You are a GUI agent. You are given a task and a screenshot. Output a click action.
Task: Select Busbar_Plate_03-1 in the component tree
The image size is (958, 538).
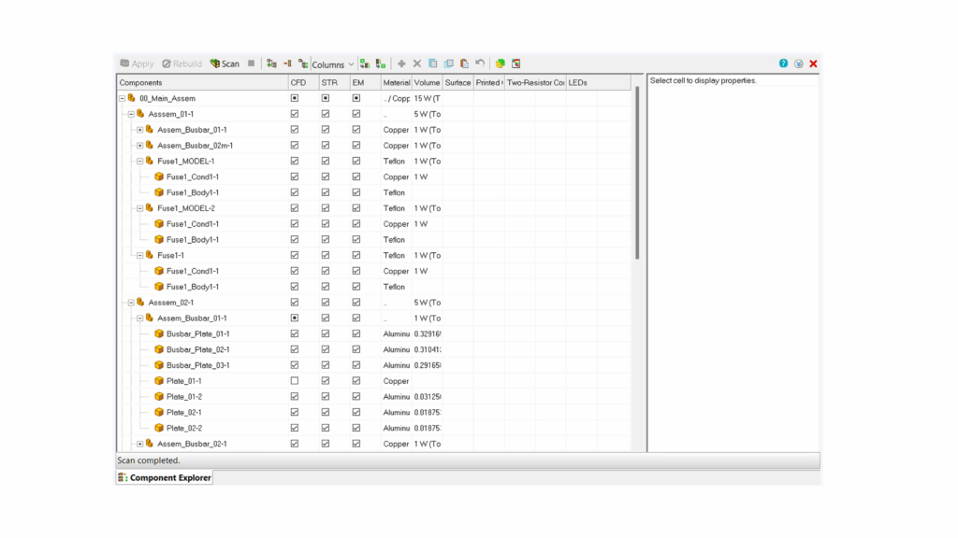[x=197, y=365]
